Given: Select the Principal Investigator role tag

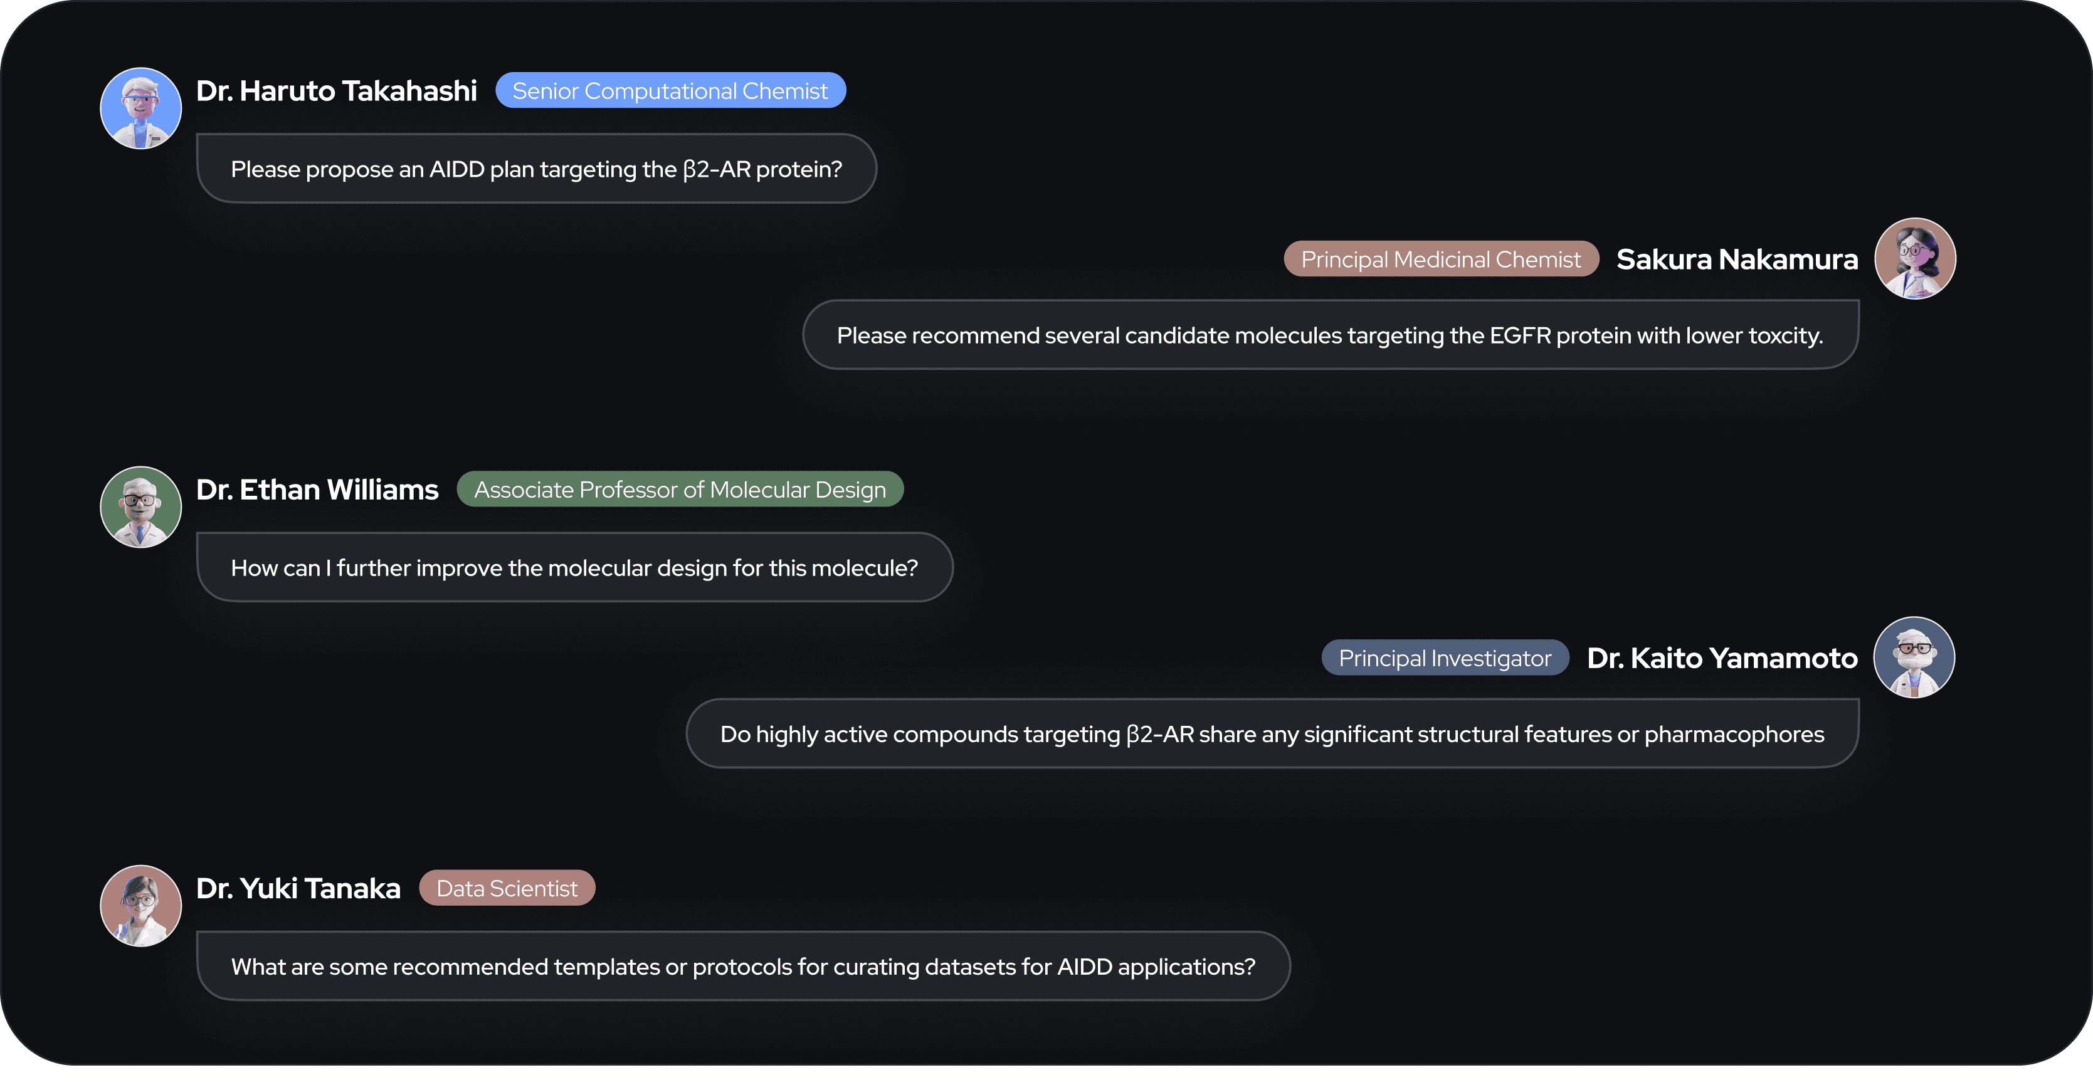Looking at the screenshot, I should 1445,658.
